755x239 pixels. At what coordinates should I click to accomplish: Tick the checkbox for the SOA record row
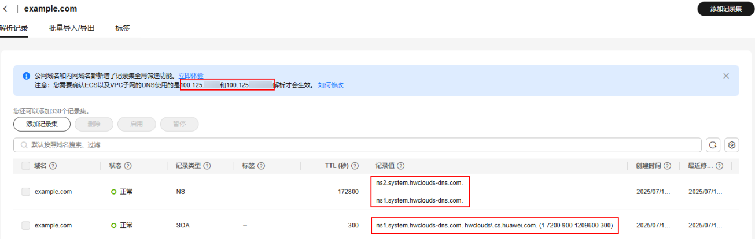[x=25, y=225]
